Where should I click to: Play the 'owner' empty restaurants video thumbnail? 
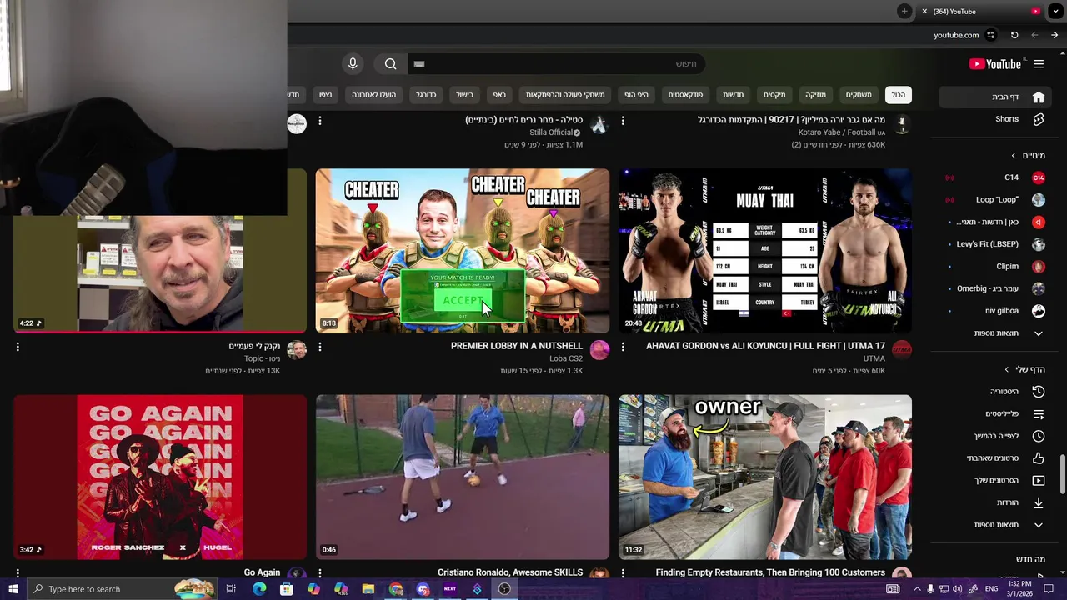point(765,477)
